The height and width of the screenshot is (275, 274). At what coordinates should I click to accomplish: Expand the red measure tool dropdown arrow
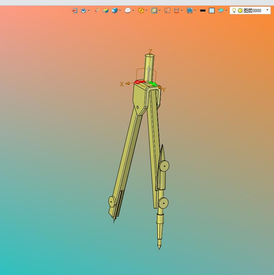(182, 10)
